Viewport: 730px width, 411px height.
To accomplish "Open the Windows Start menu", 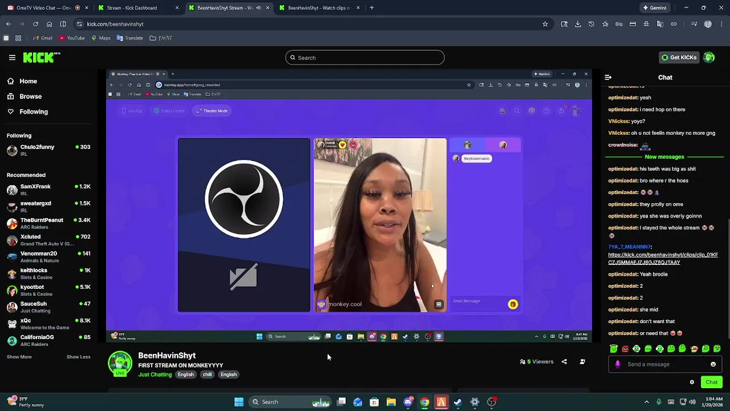I will [239, 402].
